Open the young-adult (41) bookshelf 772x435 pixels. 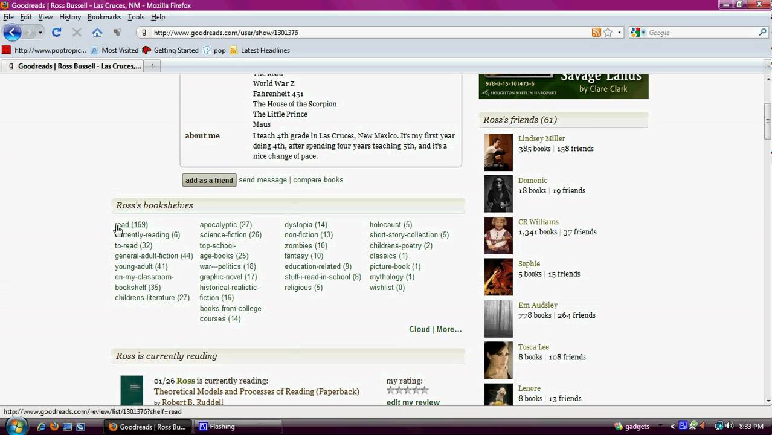141,266
